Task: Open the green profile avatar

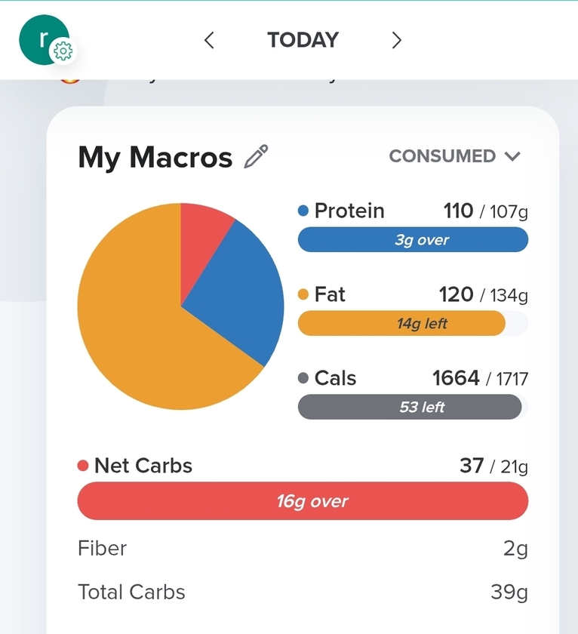Action: pyautogui.click(x=44, y=39)
